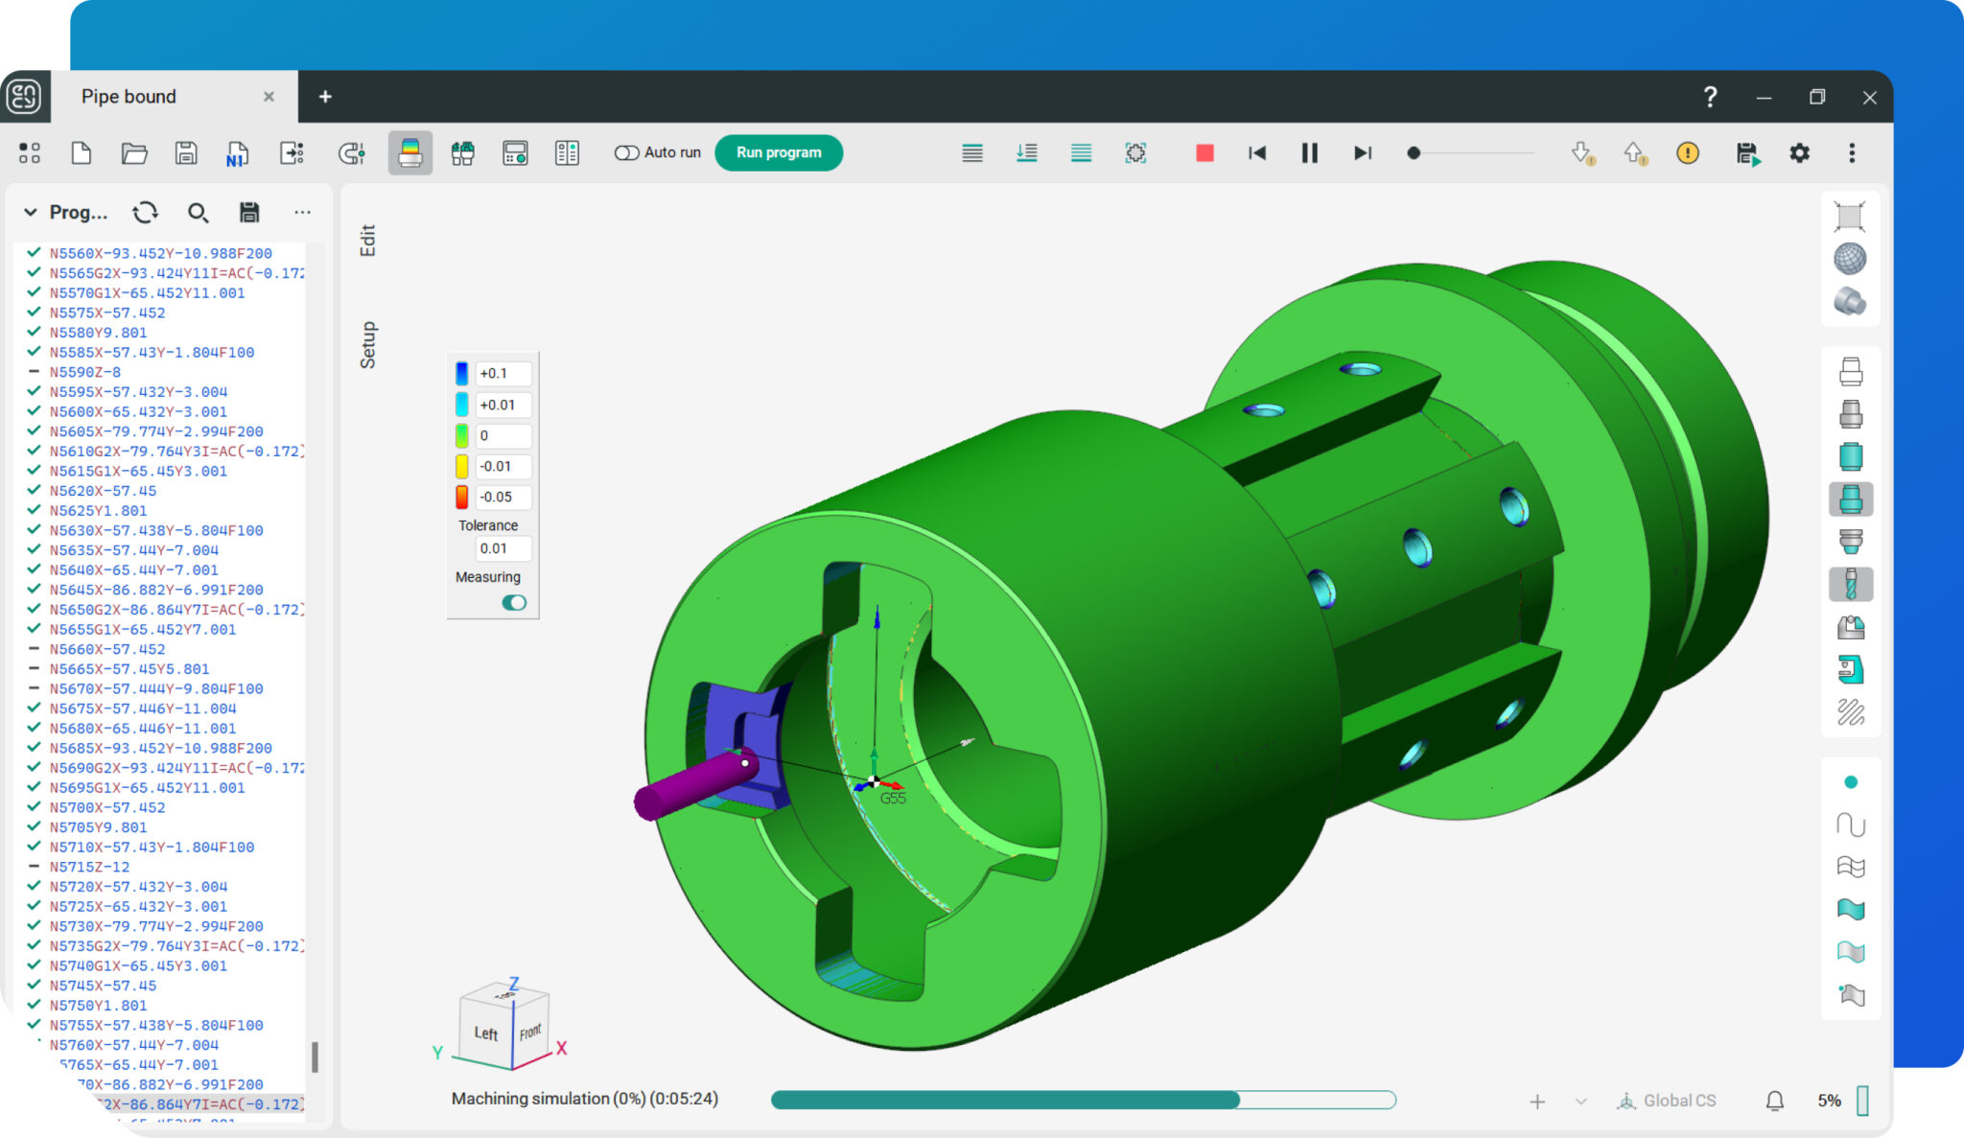1964x1138 pixels.
Task: Pause the machining simulation
Action: [1309, 152]
